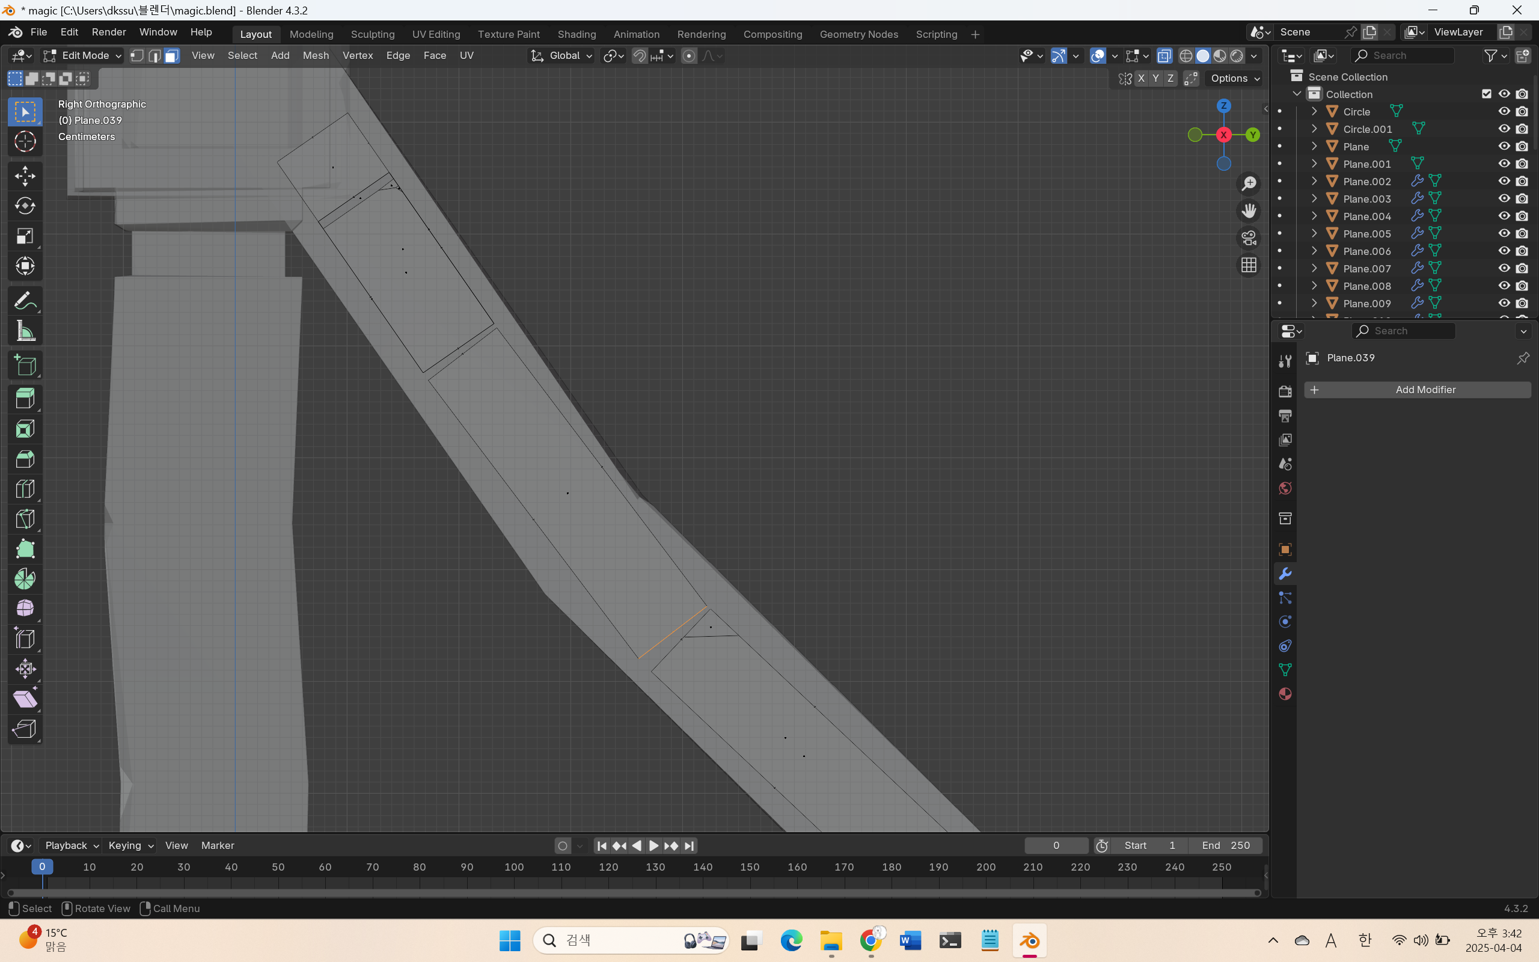Select the Add Cube tool
This screenshot has height=962, width=1539.
[x=25, y=366]
